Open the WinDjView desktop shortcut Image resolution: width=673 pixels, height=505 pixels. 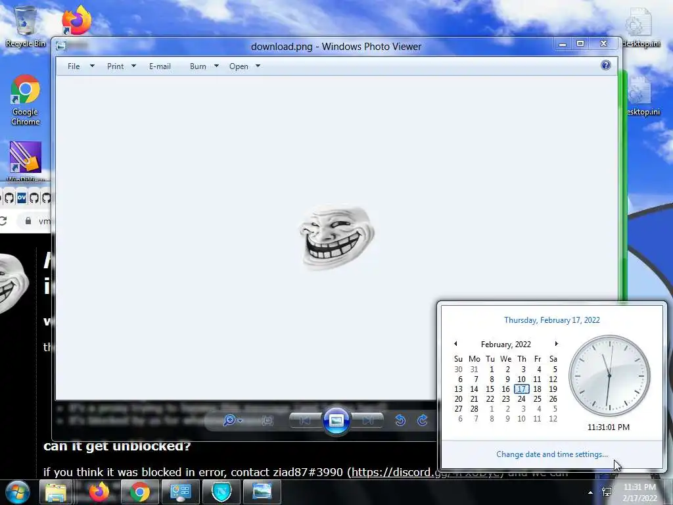pos(26,161)
